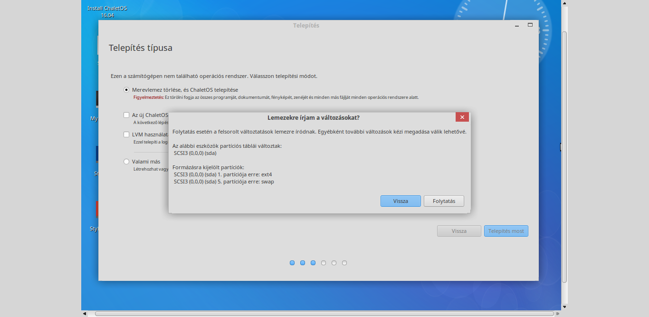Click the Telepítés most button
The width and height of the screenshot is (649, 317).
pyautogui.click(x=506, y=231)
